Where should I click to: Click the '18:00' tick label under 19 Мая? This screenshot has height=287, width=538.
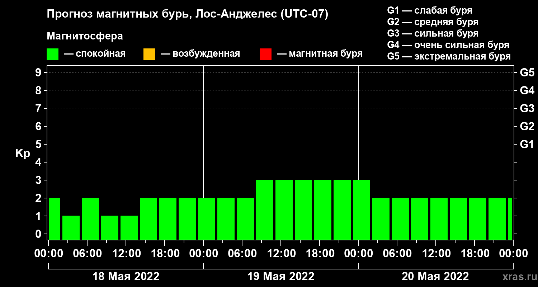pyautogui.click(x=320, y=254)
